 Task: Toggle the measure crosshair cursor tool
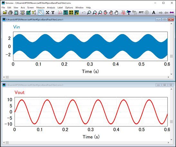click(123, 13)
